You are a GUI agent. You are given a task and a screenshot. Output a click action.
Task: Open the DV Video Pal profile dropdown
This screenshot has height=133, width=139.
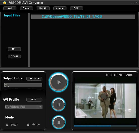pos(40,107)
